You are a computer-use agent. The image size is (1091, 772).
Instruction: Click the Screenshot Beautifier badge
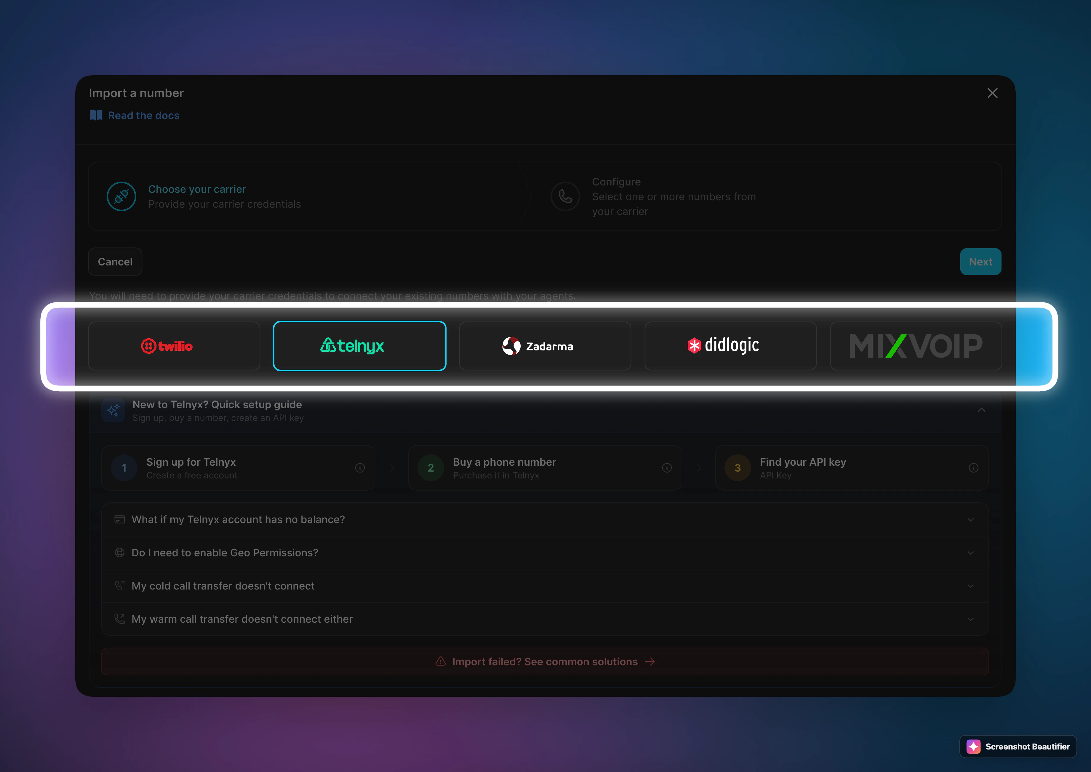click(1018, 747)
